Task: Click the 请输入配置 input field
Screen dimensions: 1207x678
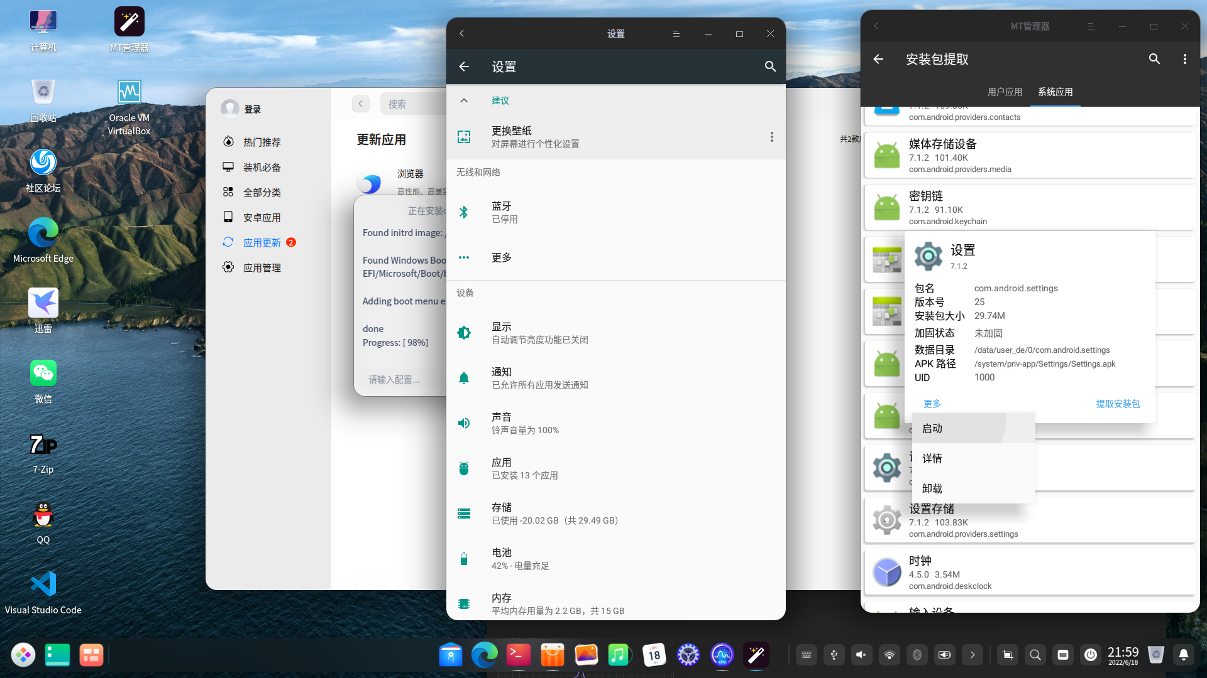Action: 392,379
